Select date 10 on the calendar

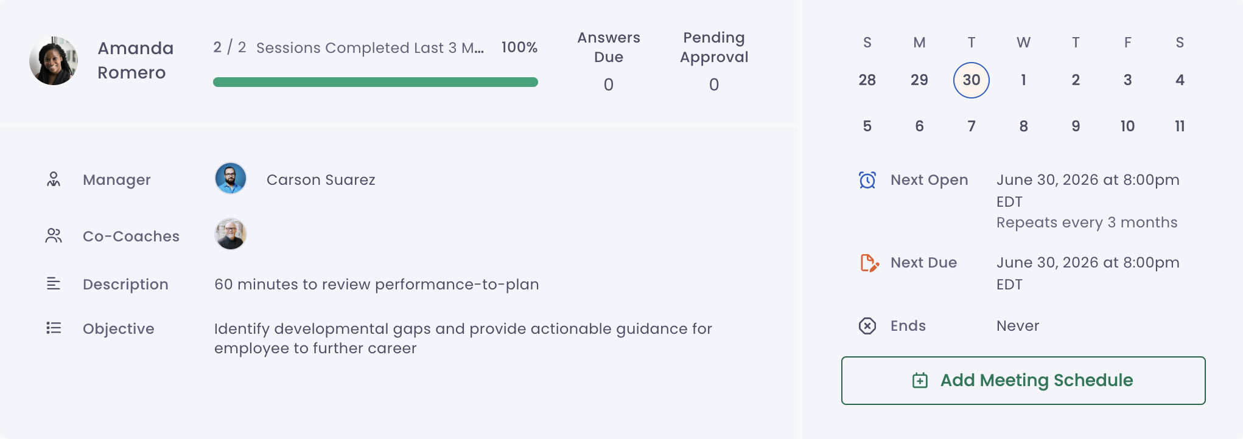[1127, 126]
